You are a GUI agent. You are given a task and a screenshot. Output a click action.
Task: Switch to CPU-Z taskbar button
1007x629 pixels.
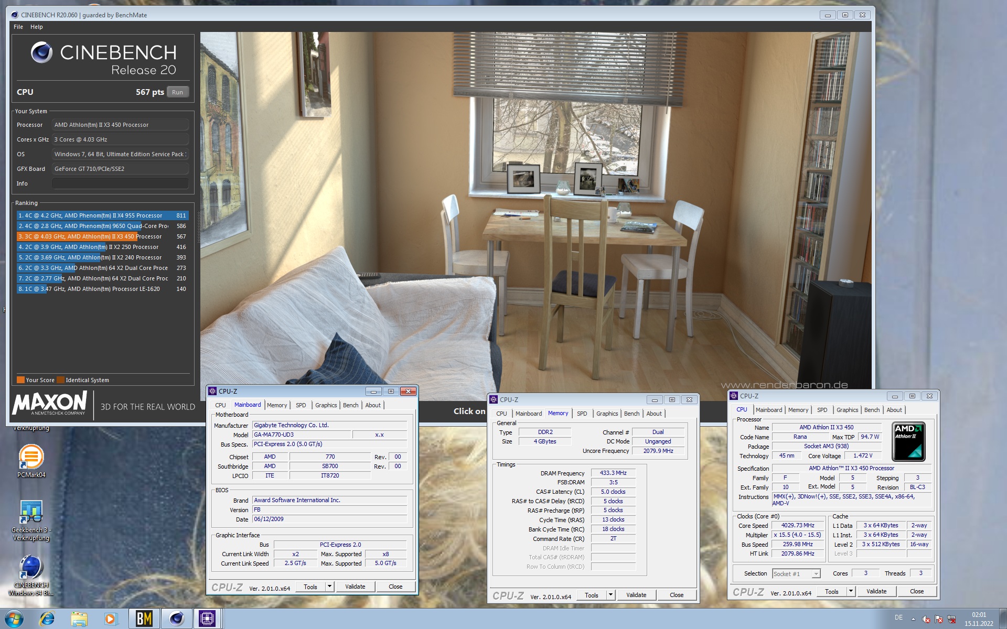click(x=208, y=619)
